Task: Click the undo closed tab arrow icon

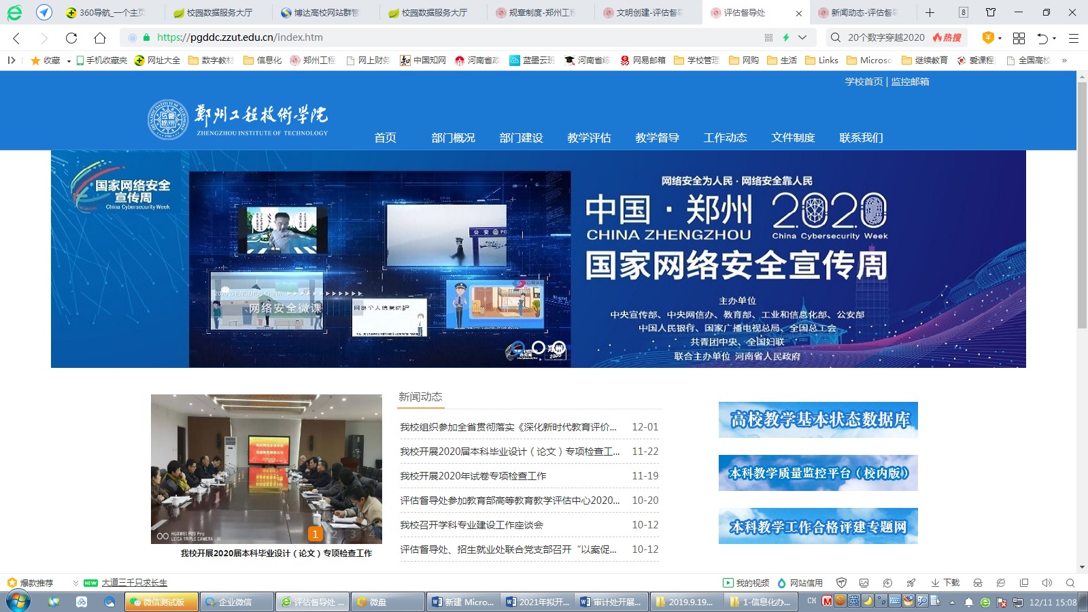Action: (x=1042, y=38)
